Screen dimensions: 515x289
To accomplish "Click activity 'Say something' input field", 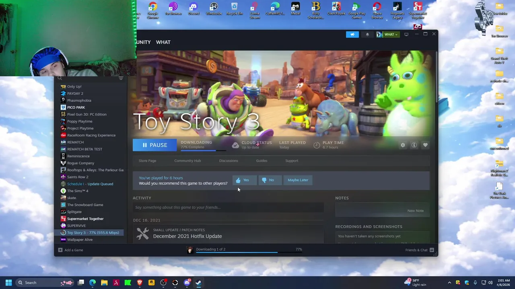I will coord(228,207).
